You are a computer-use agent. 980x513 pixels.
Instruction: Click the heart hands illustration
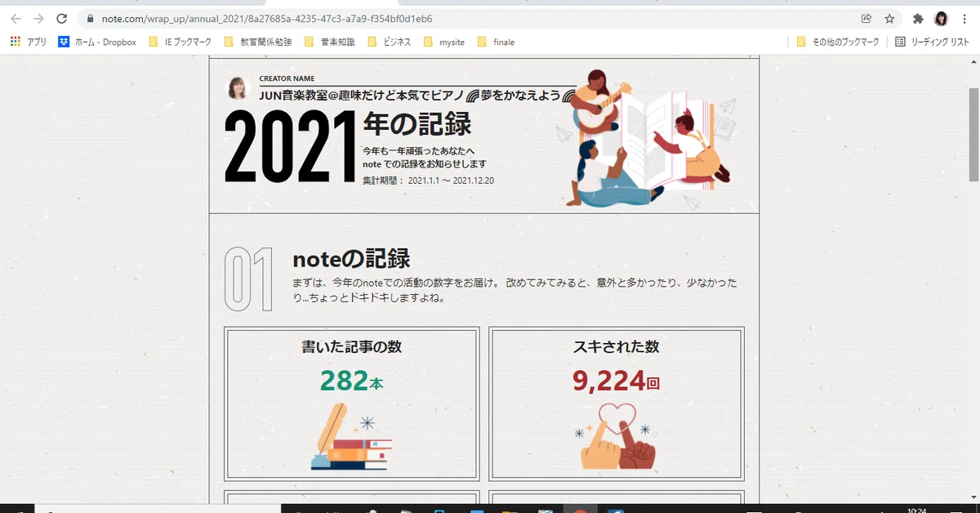click(x=616, y=437)
